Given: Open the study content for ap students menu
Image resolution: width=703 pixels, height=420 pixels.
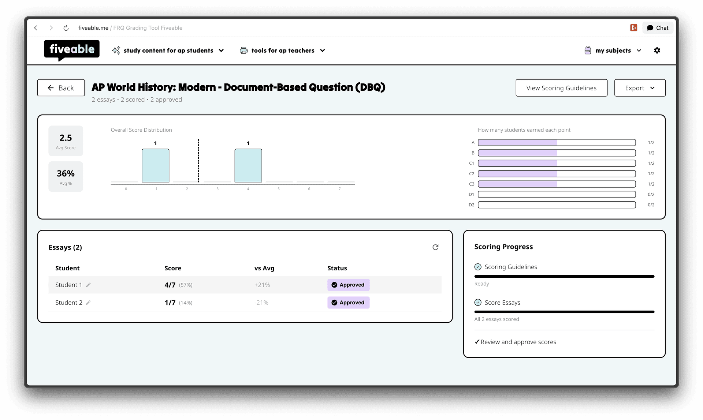Looking at the screenshot, I should coord(168,50).
